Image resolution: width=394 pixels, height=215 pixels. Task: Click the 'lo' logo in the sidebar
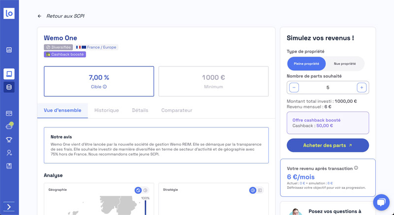point(9,13)
